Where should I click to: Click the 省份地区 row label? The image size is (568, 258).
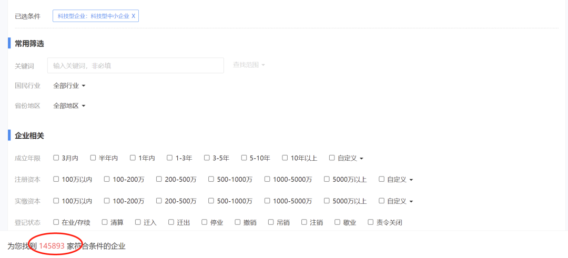click(x=27, y=106)
